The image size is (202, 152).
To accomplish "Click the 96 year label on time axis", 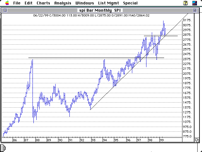I will pos(128,140).
